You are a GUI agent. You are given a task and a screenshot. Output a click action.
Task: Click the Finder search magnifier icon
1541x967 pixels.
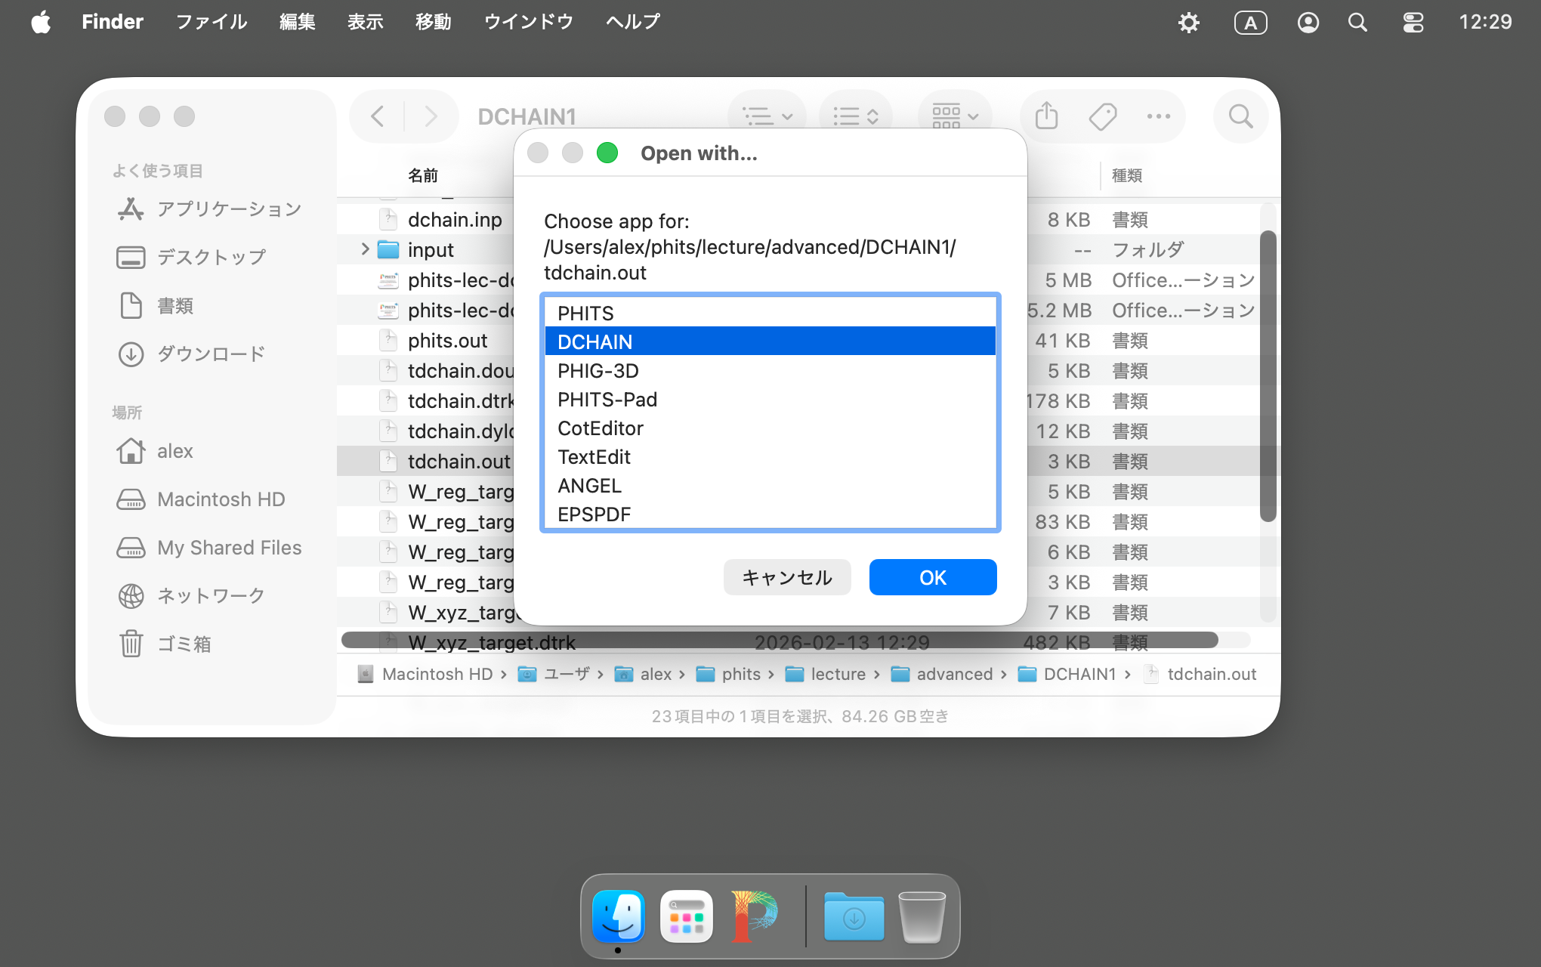click(1240, 116)
